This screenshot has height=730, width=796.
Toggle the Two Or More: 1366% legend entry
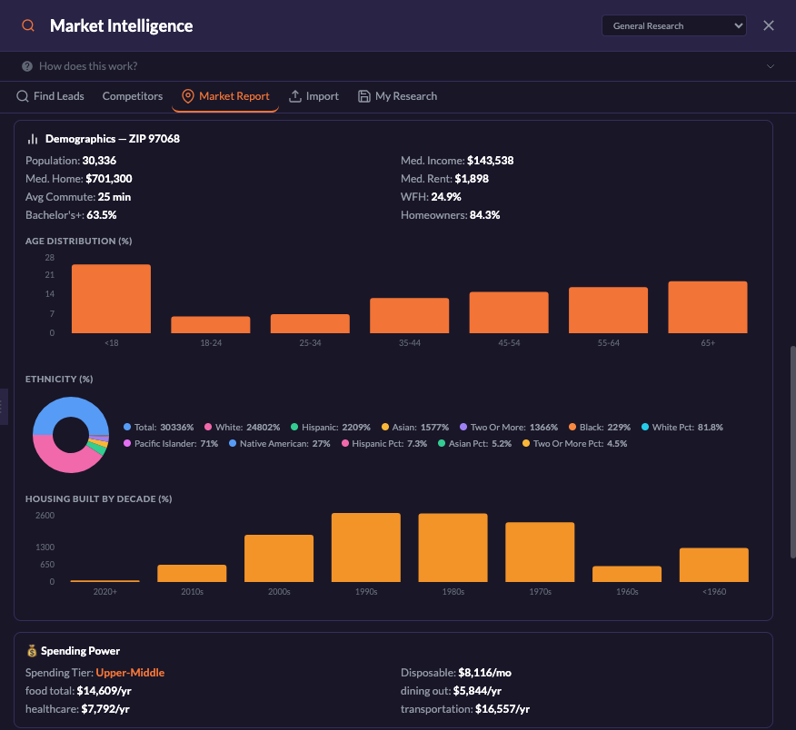(x=509, y=427)
